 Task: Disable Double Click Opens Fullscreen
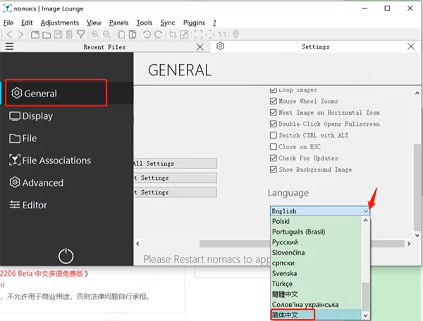coord(274,124)
